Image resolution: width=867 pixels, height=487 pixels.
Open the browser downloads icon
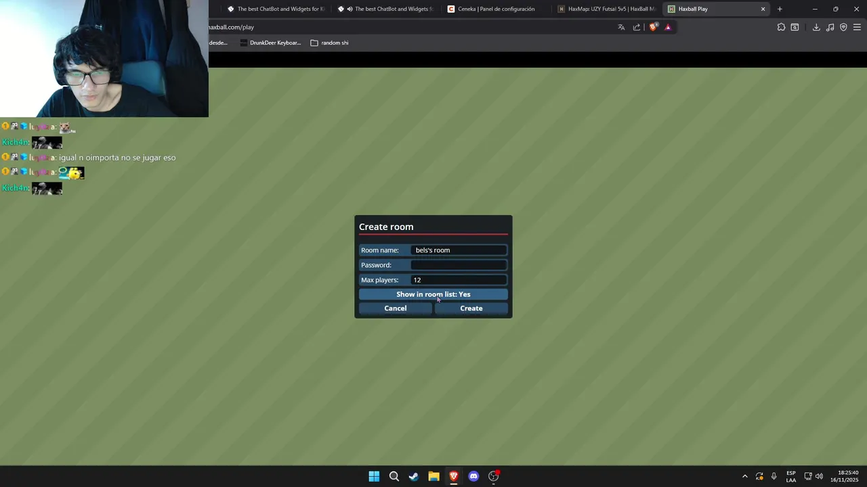click(x=816, y=27)
